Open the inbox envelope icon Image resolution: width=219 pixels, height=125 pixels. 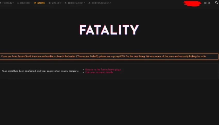(x=205, y=3)
